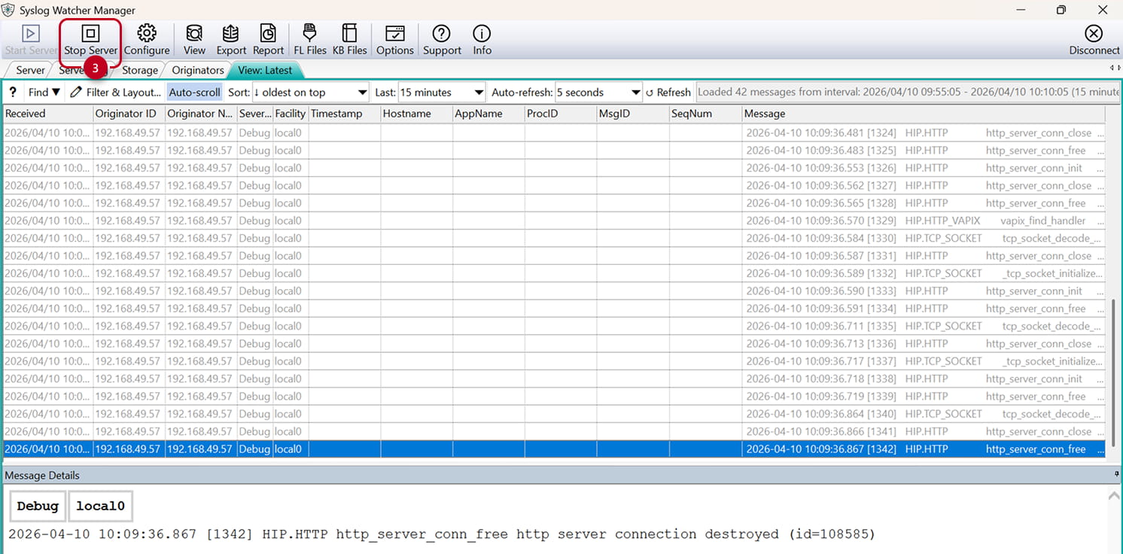This screenshot has width=1123, height=554.
Task: Click the Filter & Layout button
Action: pyautogui.click(x=115, y=92)
